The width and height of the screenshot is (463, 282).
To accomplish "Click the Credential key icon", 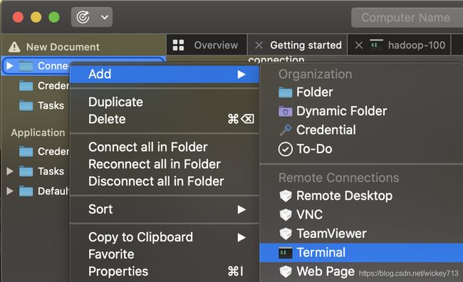I will (285, 130).
